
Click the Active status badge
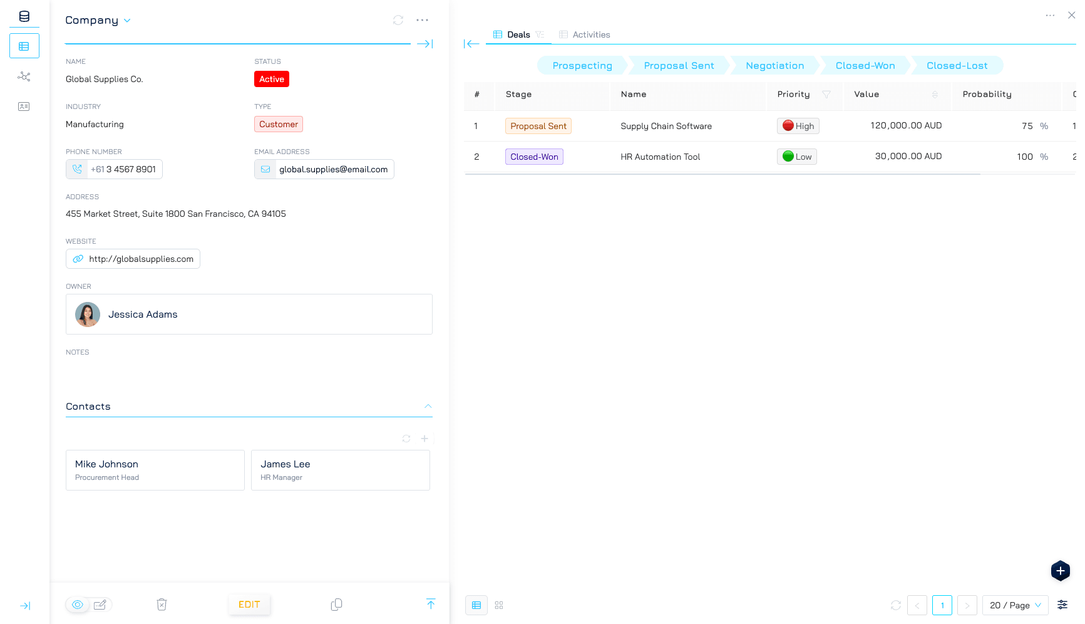(272, 79)
